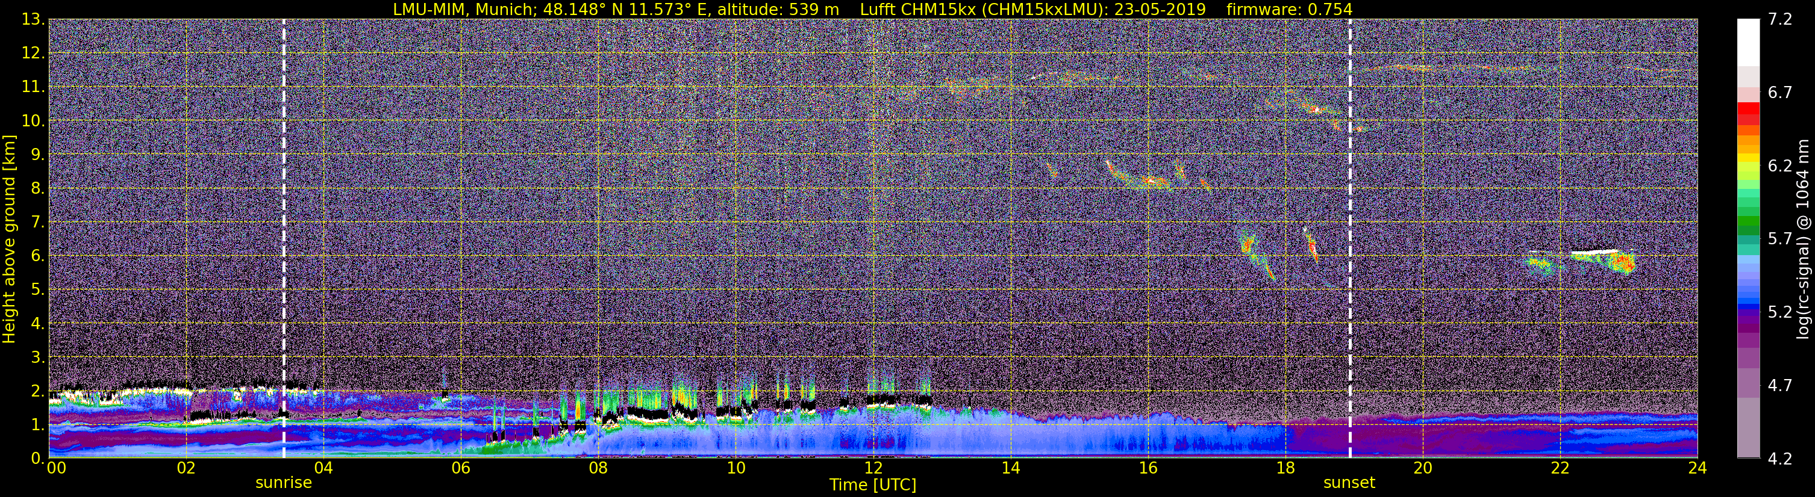Click the 'sunrise' label below the axis
The width and height of the screenshot is (1815, 497).
pos(283,483)
